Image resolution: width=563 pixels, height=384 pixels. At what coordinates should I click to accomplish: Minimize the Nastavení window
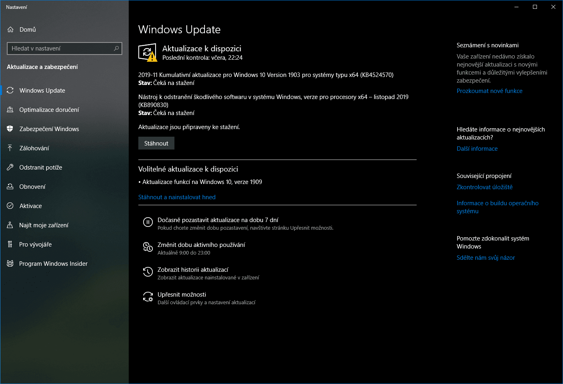(x=516, y=7)
